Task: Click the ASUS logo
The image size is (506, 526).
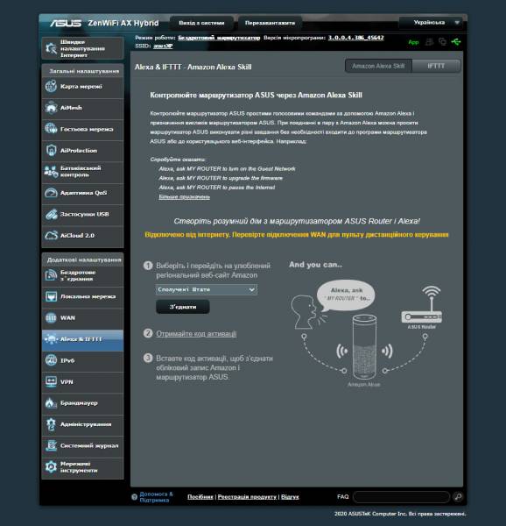Action: [x=66, y=23]
